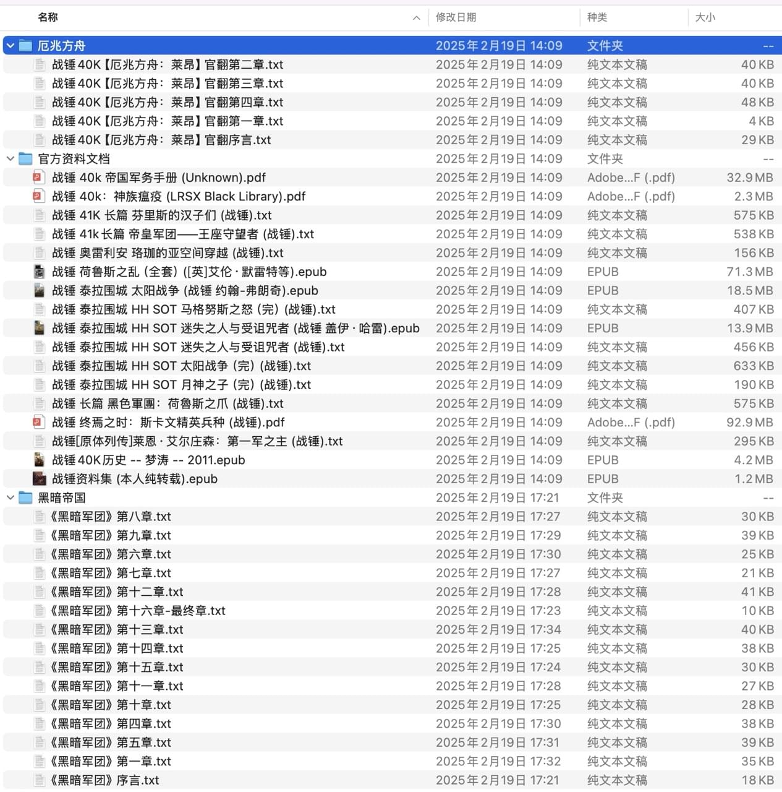Click the 4 KB size cell

(x=761, y=121)
